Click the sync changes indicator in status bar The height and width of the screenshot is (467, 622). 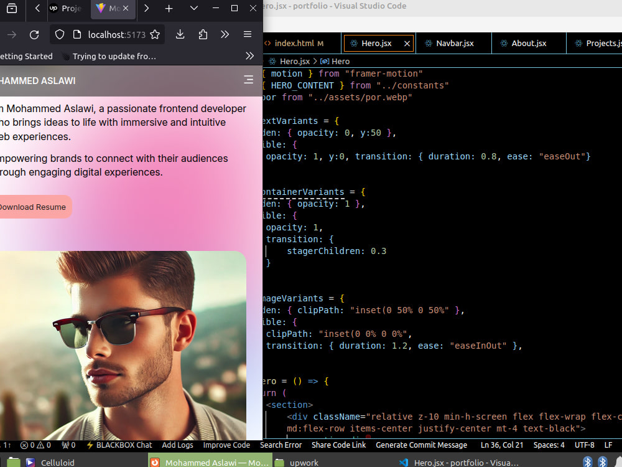(6, 445)
